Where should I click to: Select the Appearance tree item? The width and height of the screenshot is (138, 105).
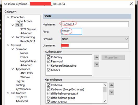[23, 69]
